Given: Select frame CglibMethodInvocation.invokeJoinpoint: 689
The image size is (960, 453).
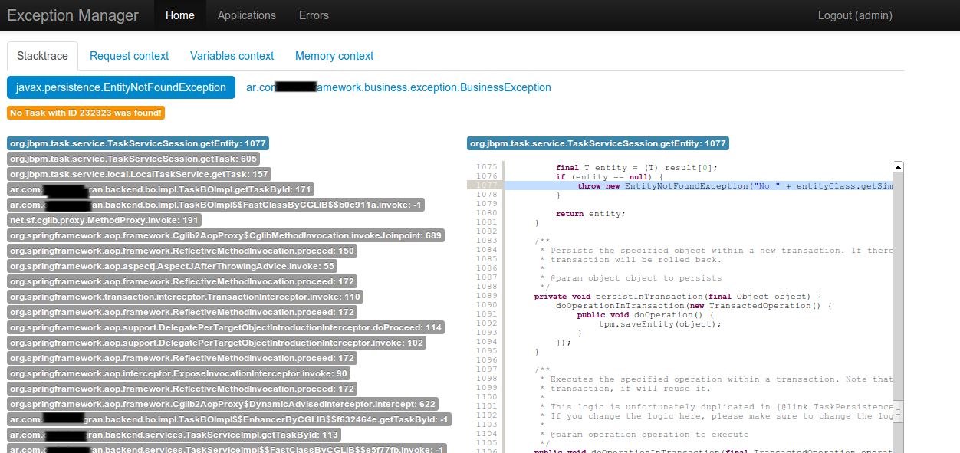Looking at the screenshot, I should pos(226,235).
